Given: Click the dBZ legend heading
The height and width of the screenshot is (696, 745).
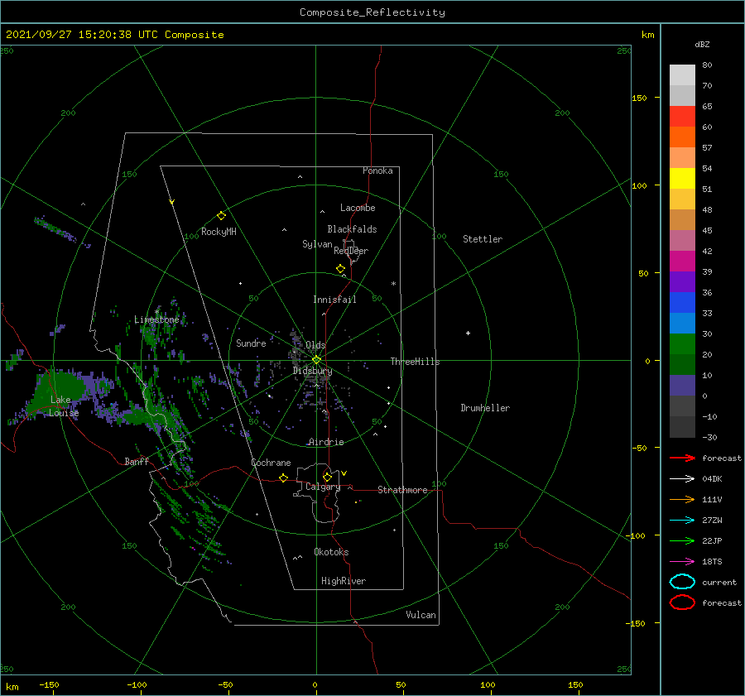Looking at the screenshot, I should (702, 44).
